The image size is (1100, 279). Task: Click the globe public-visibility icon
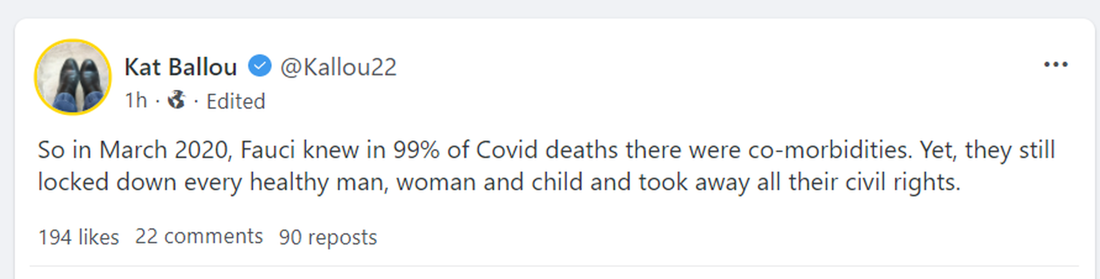click(176, 100)
